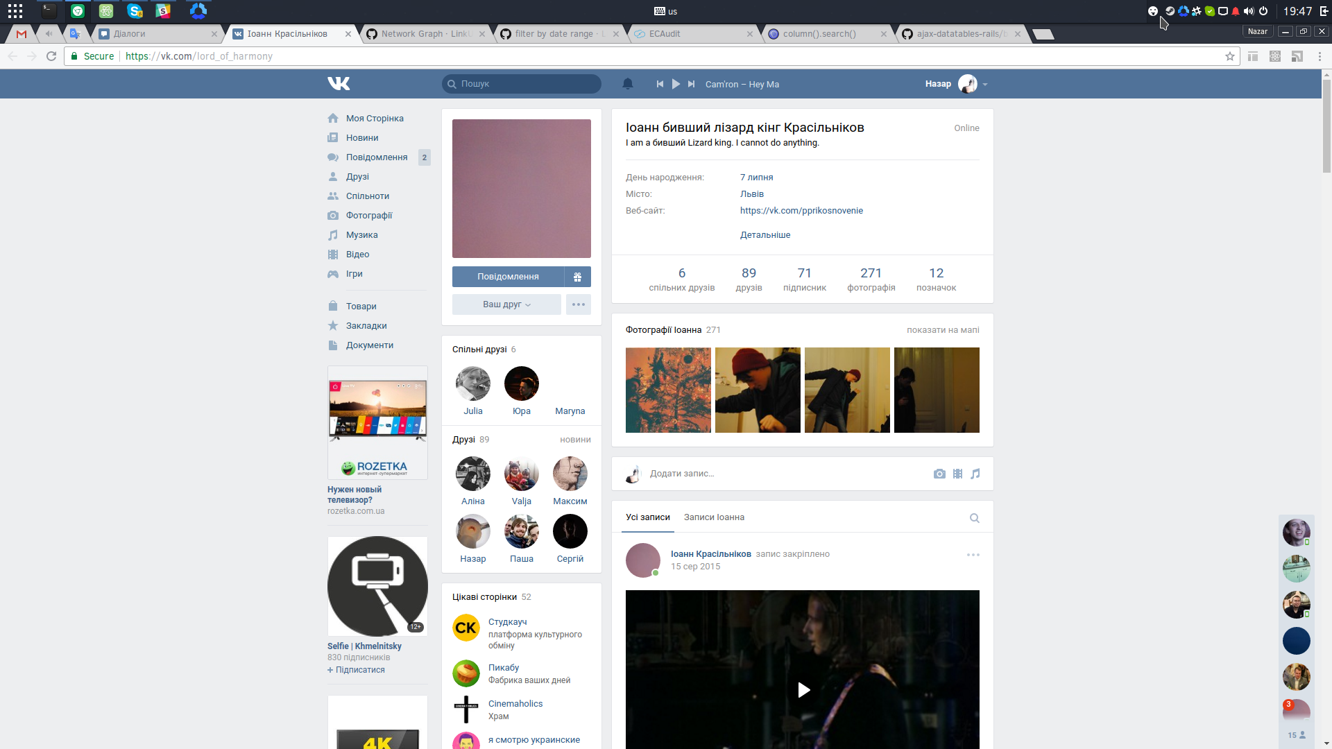Viewport: 1332px width, 749px height.
Task: Click the 7 липня birthday link
Action: pos(756,178)
